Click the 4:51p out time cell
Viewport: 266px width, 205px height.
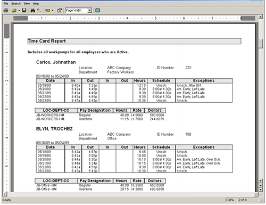(93, 167)
